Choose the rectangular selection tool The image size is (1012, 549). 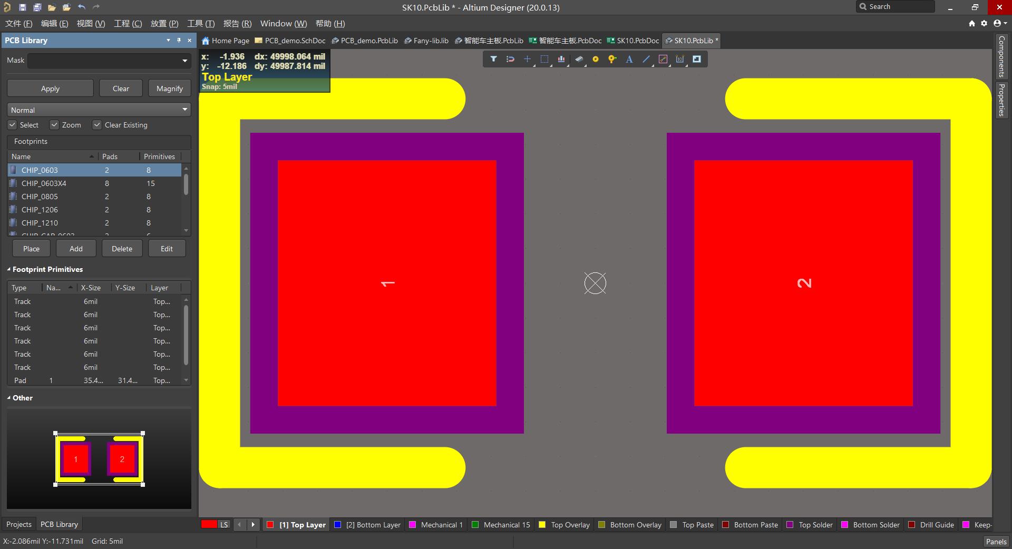coord(544,59)
